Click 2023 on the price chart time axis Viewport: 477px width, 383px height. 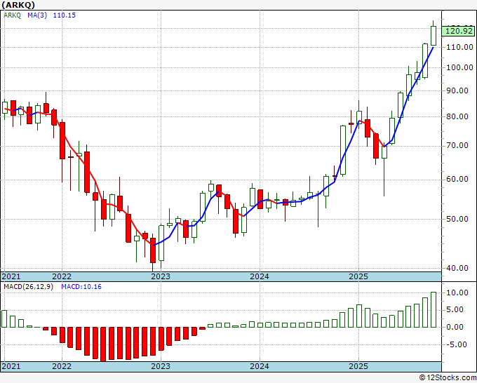(x=161, y=276)
